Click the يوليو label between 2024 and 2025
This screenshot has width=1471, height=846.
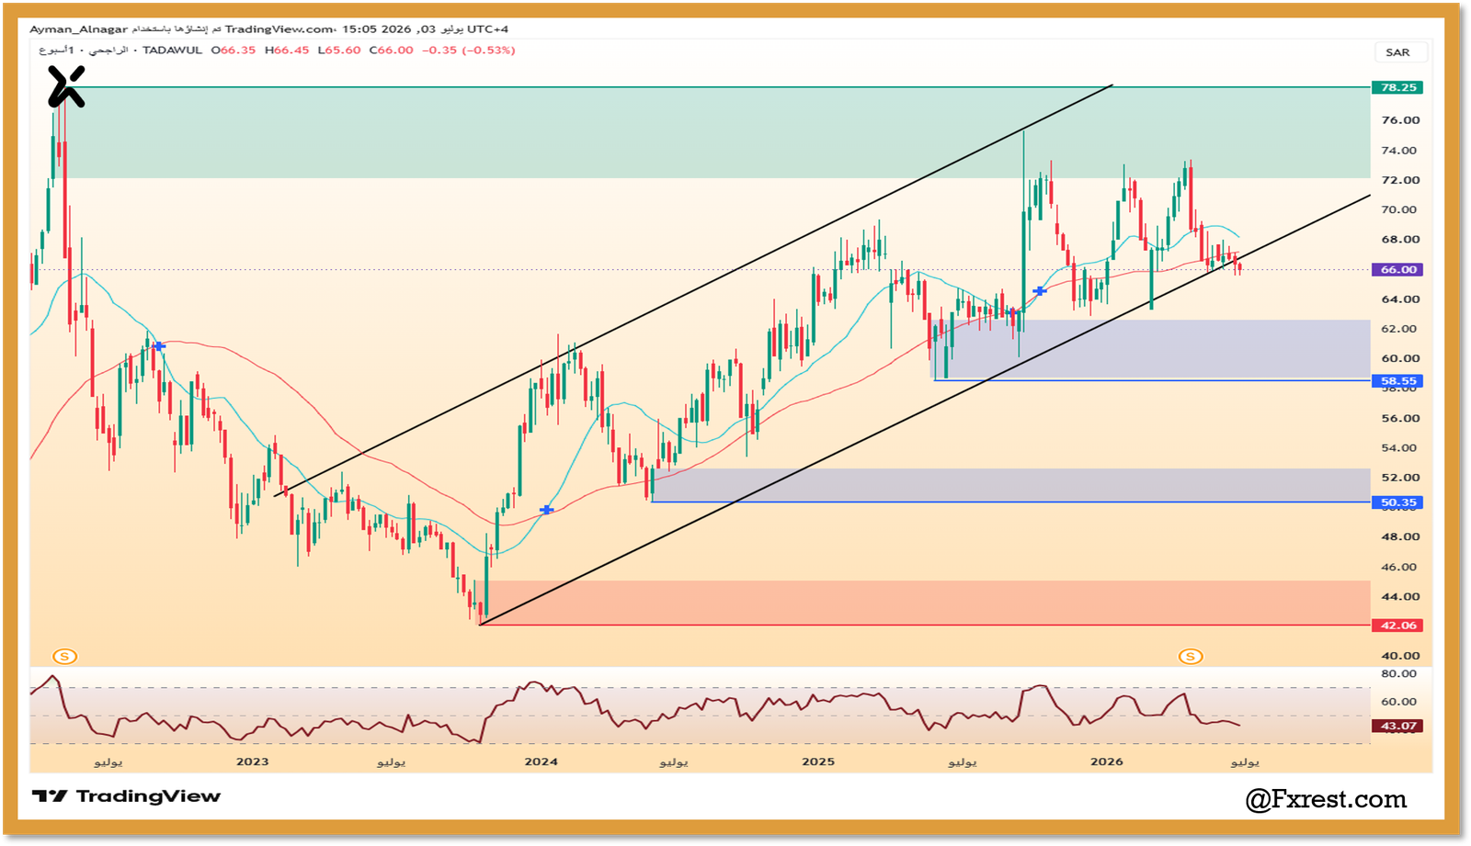pos(674,762)
